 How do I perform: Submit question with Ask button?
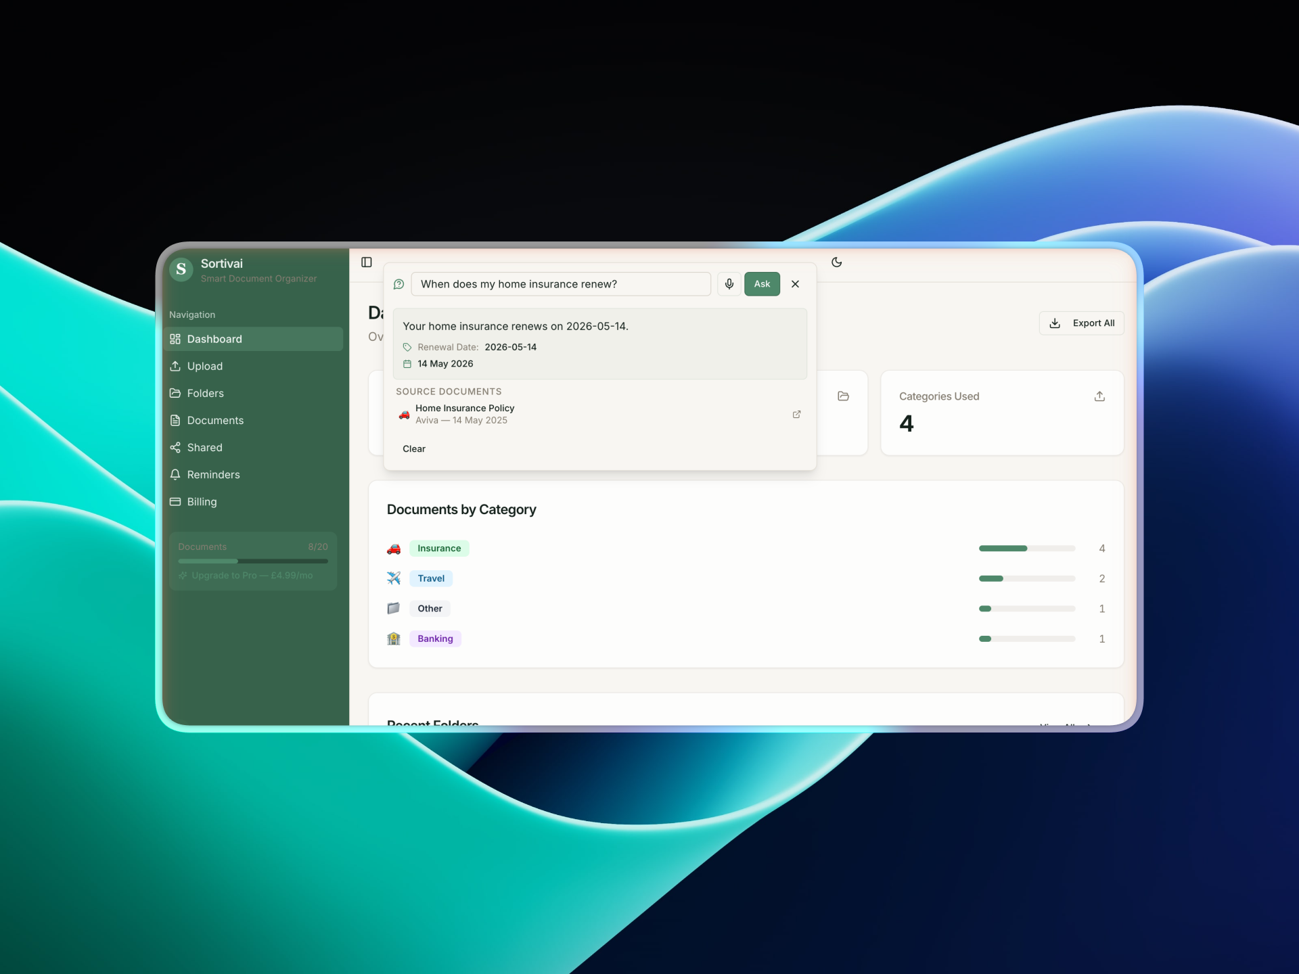click(762, 284)
